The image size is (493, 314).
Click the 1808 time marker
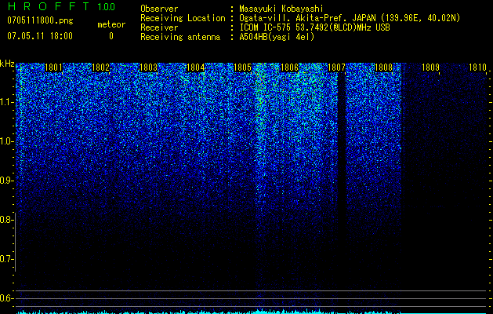pos(384,68)
